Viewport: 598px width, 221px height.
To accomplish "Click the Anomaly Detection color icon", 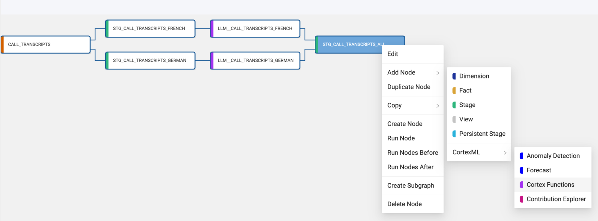I will 521,156.
